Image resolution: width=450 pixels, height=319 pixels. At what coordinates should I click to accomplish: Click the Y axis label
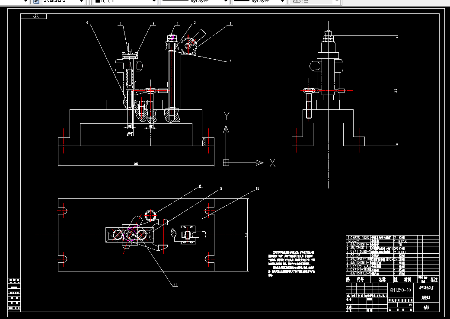[x=227, y=116]
